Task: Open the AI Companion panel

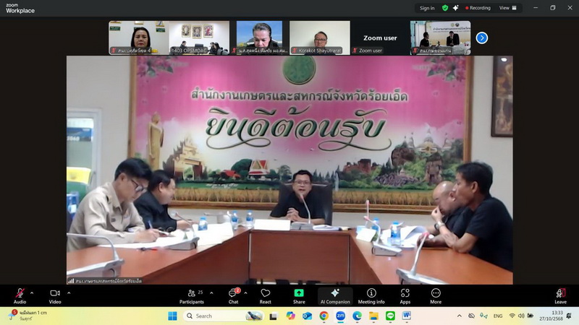Action: pyautogui.click(x=335, y=295)
